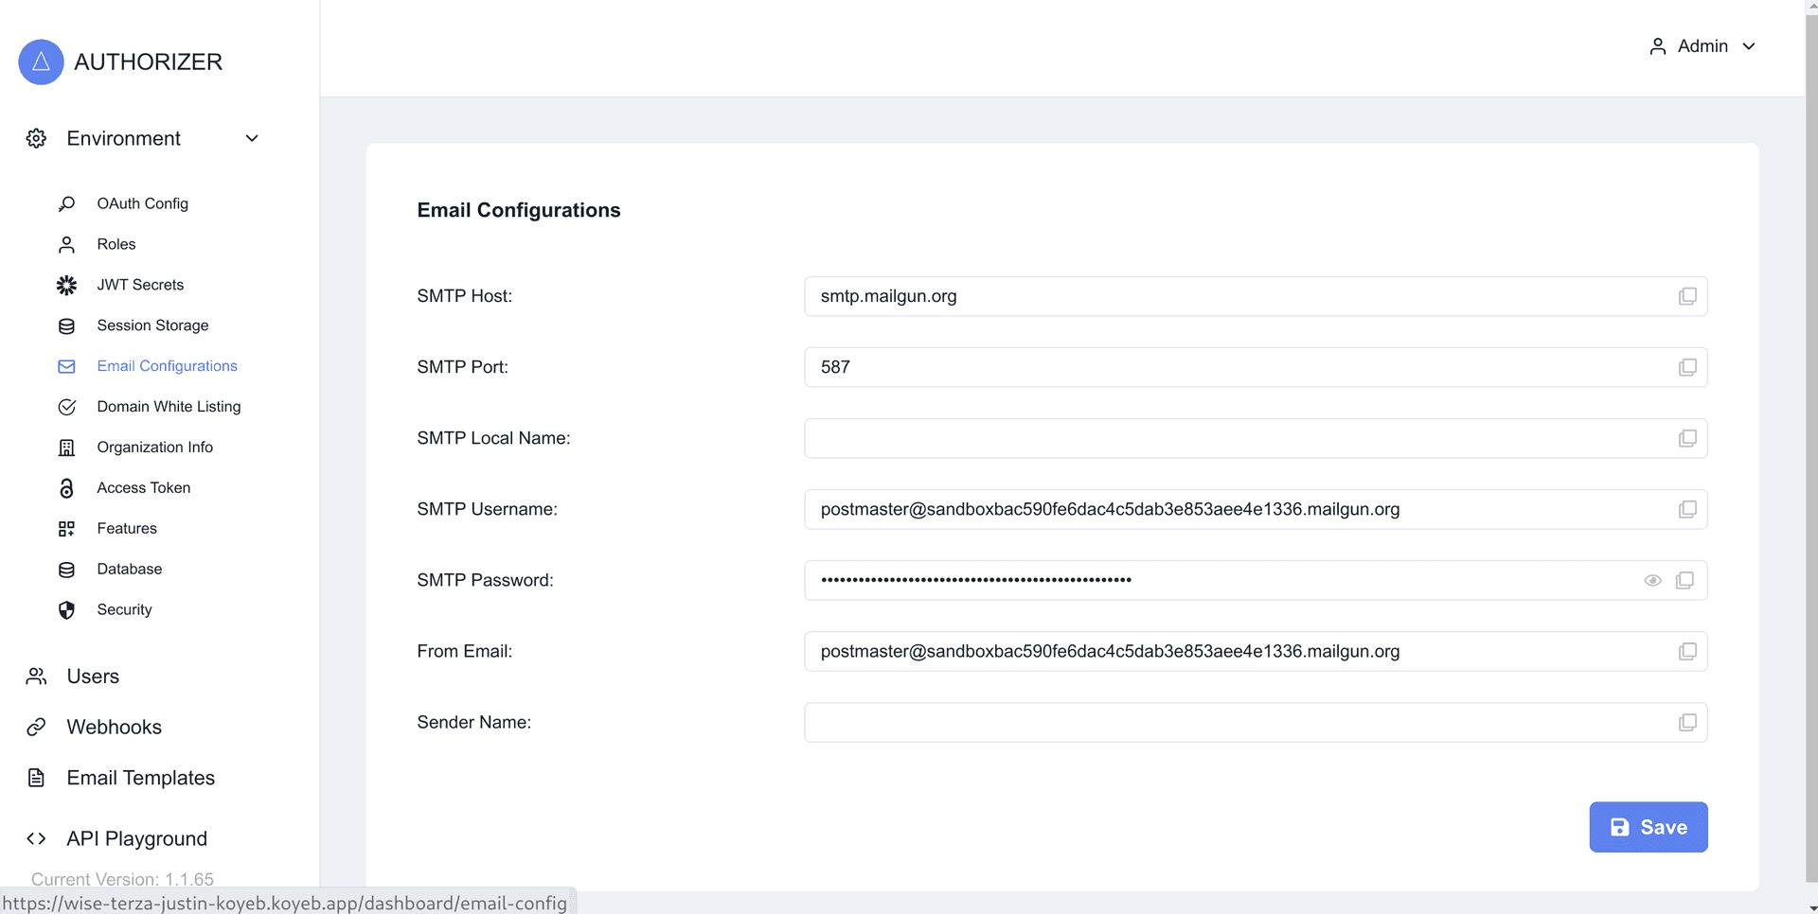1818x914 pixels.
Task: Open the Webhooks page
Action: pyautogui.click(x=114, y=727)
